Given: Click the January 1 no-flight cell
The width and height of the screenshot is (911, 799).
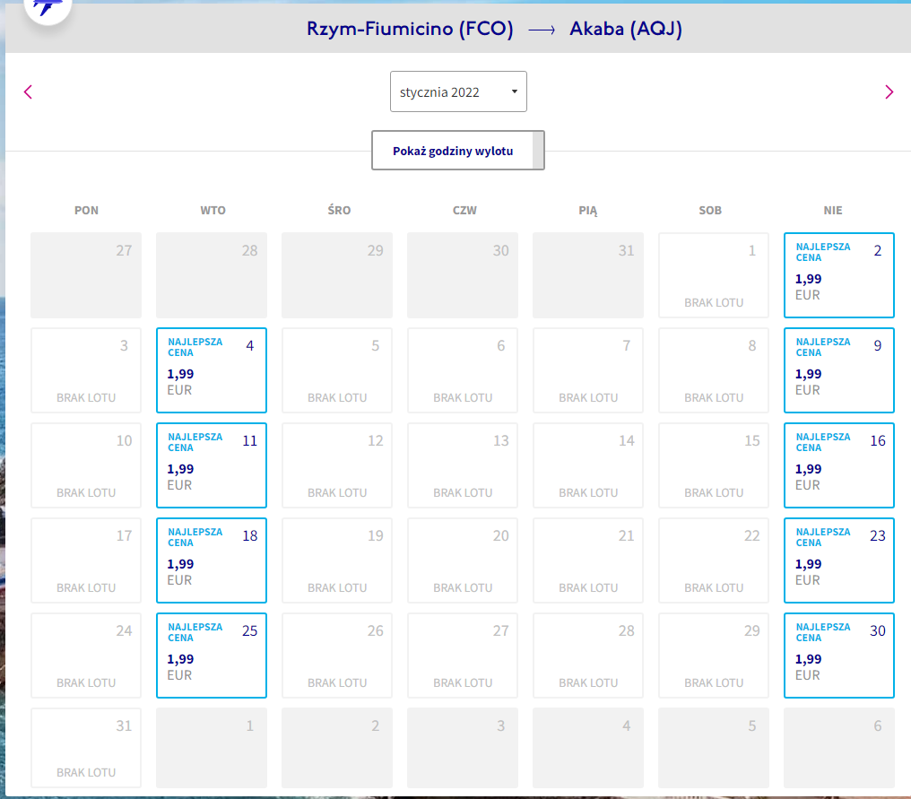Looking at the screenshot, I should point(714,275).
